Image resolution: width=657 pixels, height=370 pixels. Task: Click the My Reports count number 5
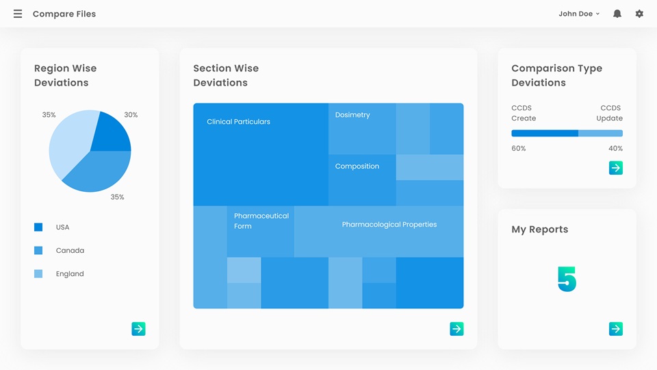point(567,279)
